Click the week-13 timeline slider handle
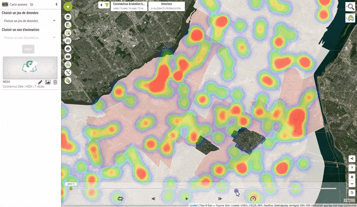Image resolution: width=357 pixels, height=207 pixels. point(71,188)
